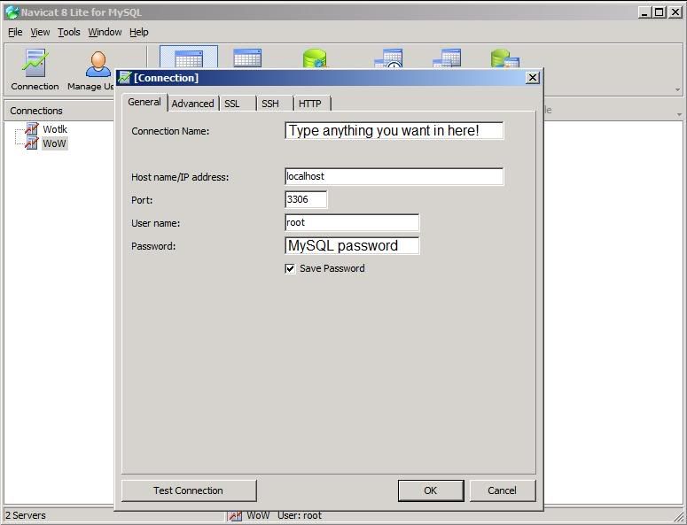The height and width of the screenshot is (525, 687).
Task: Click the User name field with root
Action: [352, 222]
